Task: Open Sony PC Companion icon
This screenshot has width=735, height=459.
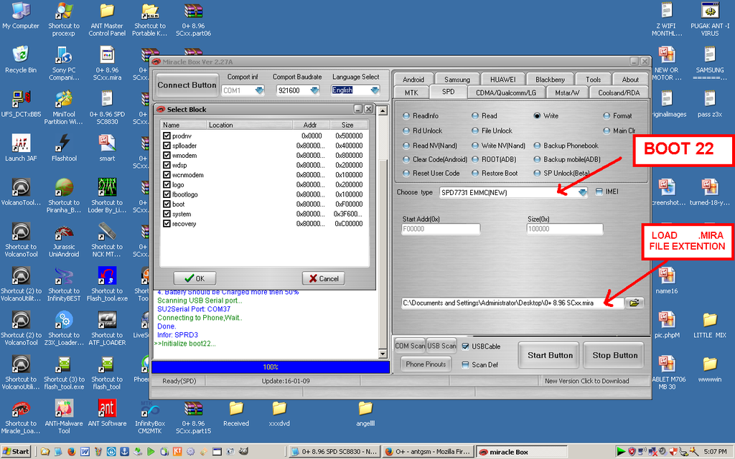Action: click(64, 64)
